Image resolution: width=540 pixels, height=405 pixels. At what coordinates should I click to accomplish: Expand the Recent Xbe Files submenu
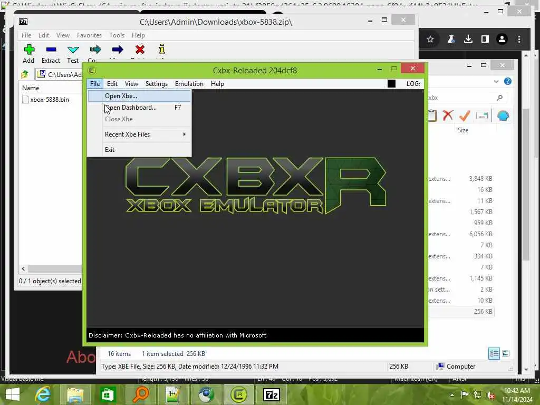click(x=139, y=134)
